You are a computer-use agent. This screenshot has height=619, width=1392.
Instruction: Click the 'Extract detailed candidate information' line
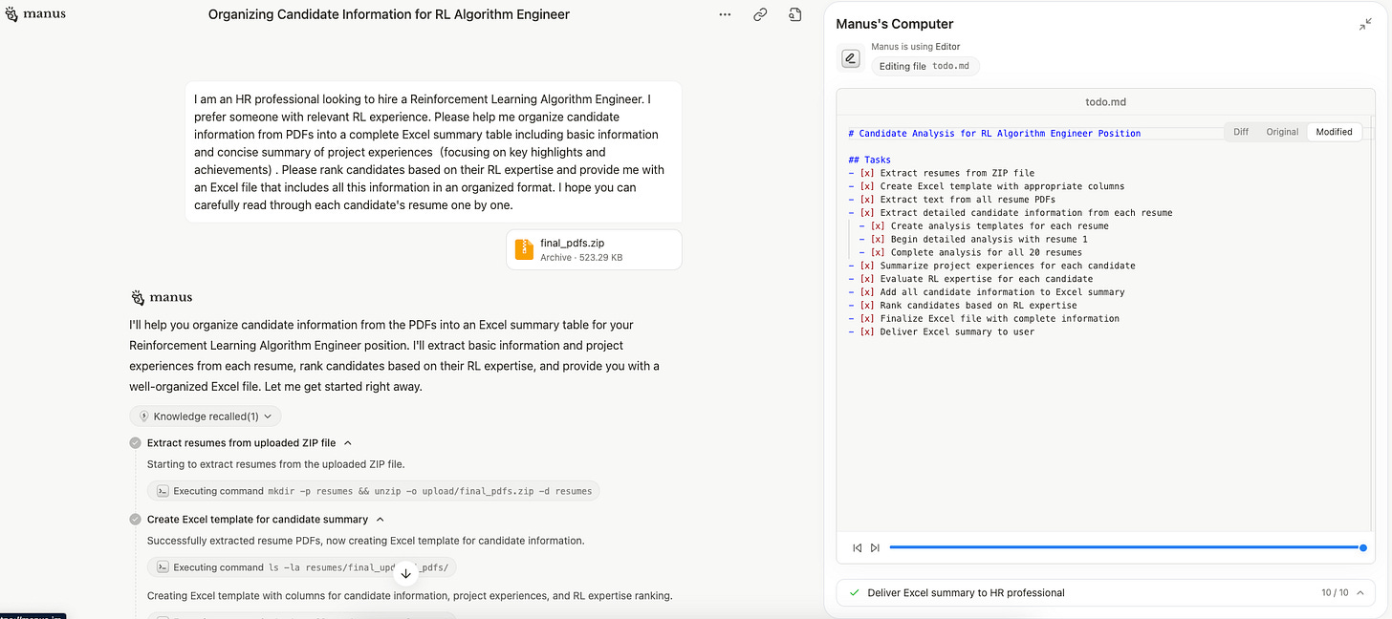[x=1010, y=213]
